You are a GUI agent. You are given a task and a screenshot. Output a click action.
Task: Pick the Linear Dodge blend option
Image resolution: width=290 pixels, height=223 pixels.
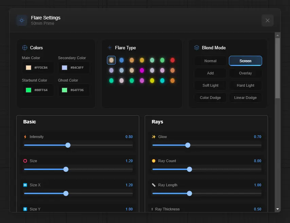[245, 98]
